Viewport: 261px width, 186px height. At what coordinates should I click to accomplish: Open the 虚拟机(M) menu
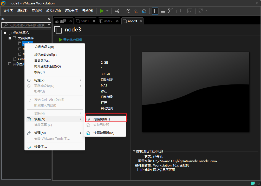54,11
